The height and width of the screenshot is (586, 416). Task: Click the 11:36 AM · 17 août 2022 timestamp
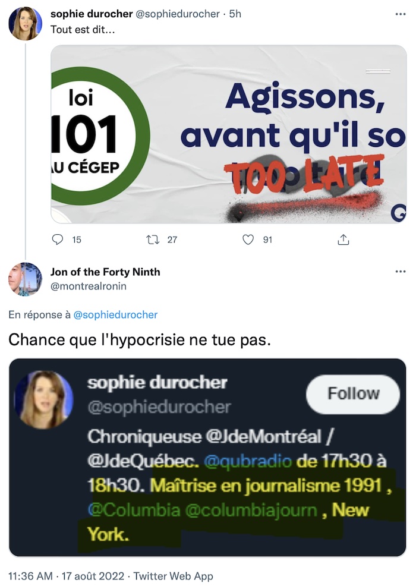tap(66, 576)
